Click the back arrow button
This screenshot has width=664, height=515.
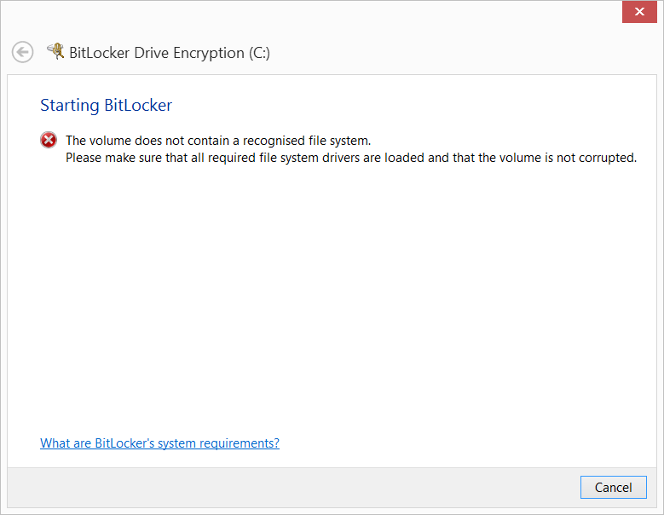pos(23,53)
